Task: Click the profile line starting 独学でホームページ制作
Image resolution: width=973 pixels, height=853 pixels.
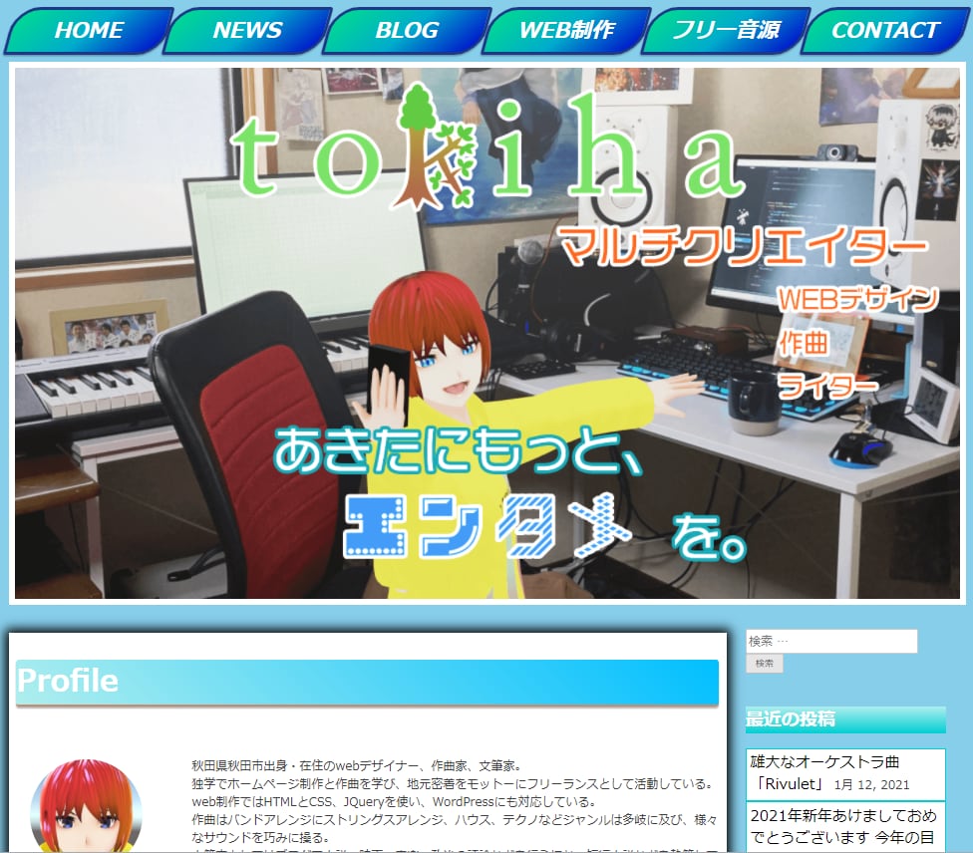Action: coord(453,783)
